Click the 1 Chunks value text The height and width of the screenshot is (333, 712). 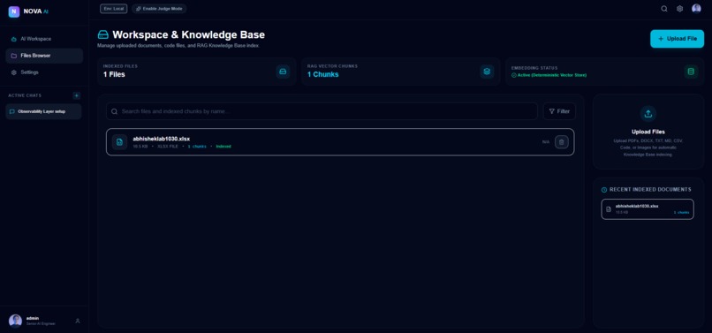pos(322,74)
